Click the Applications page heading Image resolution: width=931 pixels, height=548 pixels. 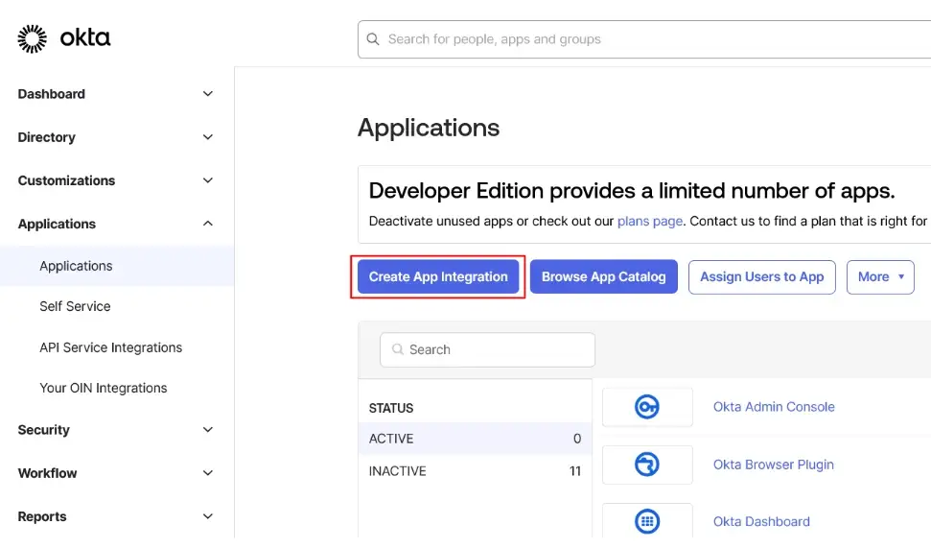point(429,128)
